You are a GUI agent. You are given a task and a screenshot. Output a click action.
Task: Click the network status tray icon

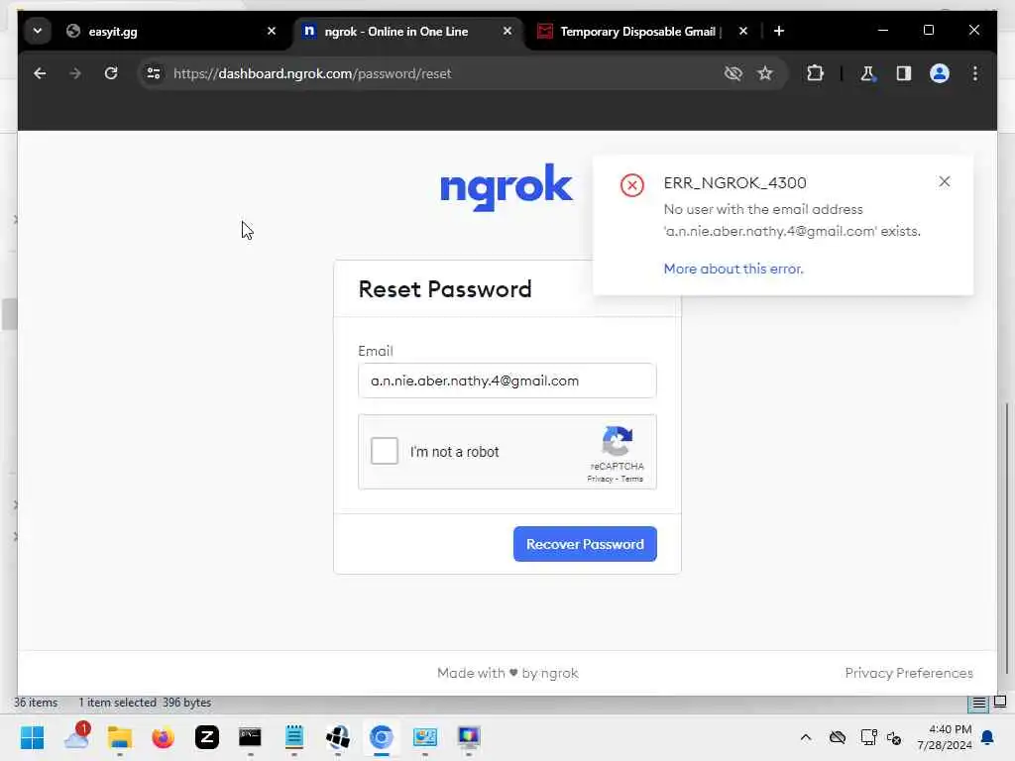pos(868,737)
